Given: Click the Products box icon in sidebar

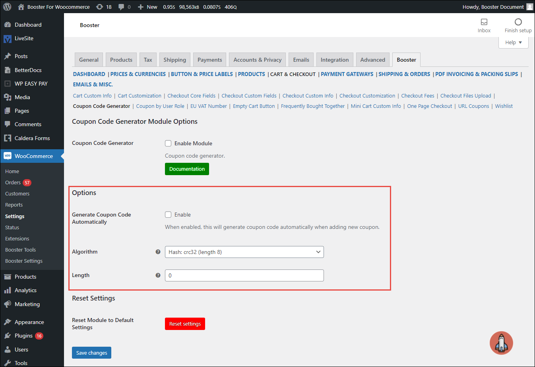Looking at the screenshot, I should 8,277.
